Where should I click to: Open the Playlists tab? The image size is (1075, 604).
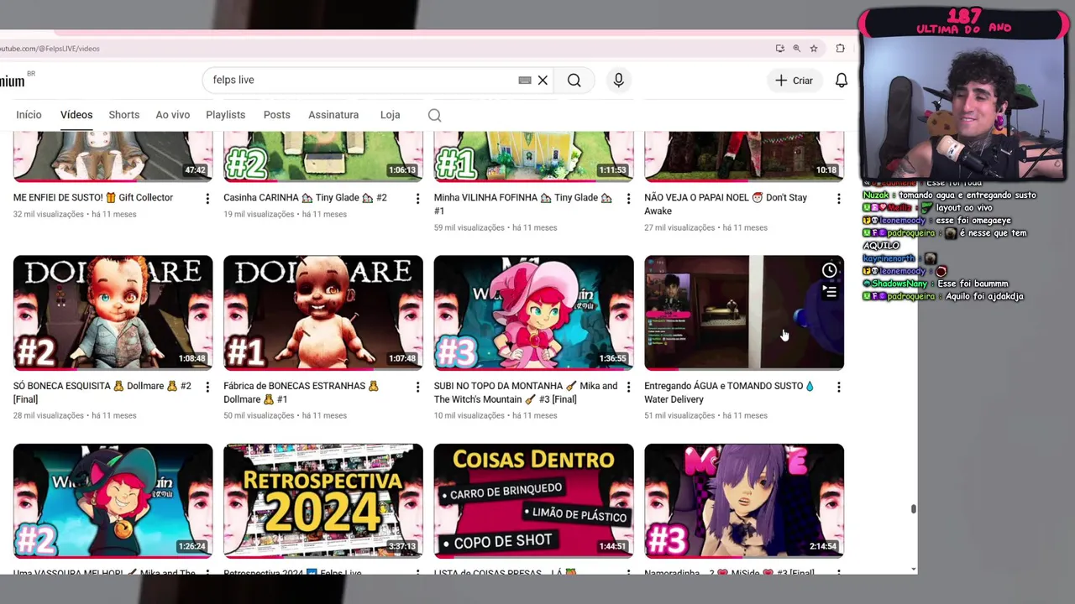pyautogui.click(x=225, y=115)
